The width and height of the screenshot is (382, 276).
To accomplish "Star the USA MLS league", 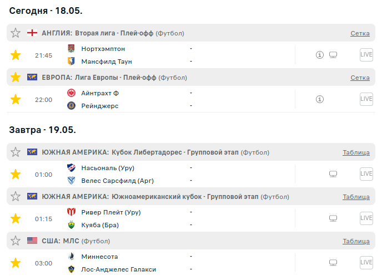I will [x=16, y=241].
